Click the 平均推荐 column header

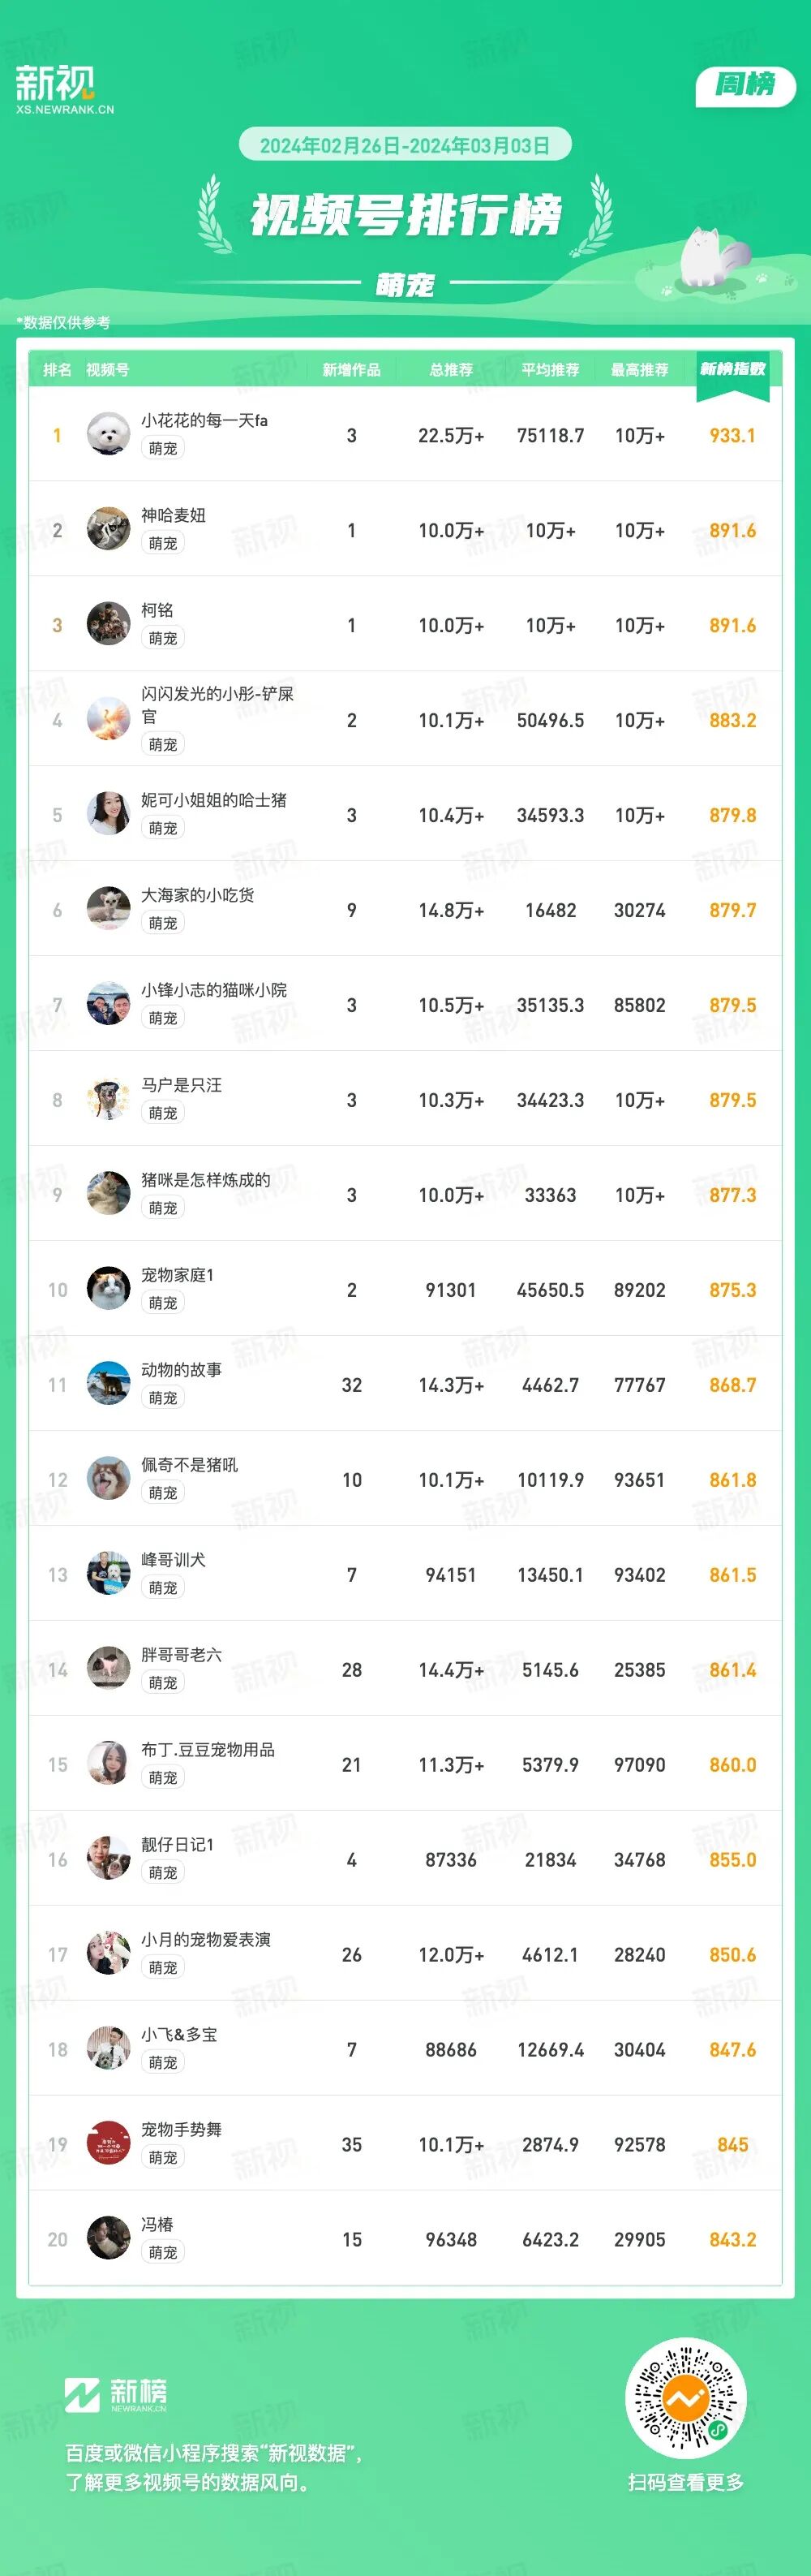point(551,370)
